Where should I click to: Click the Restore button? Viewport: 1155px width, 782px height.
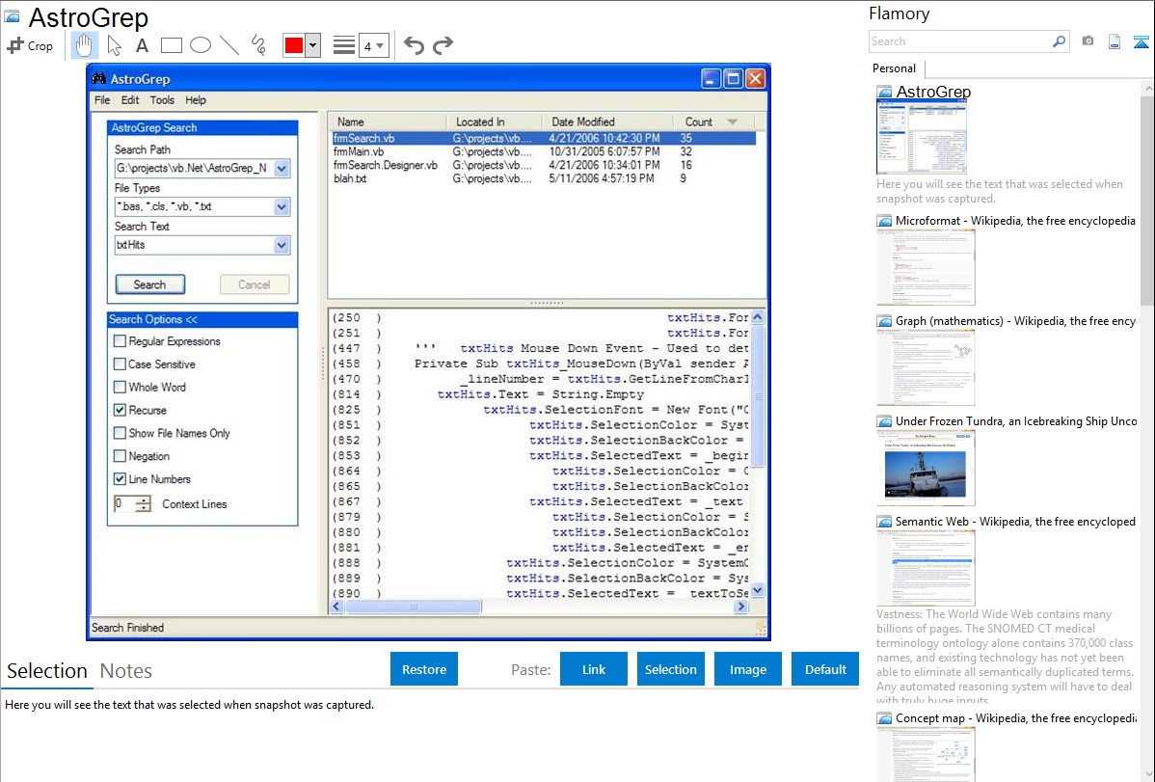coord(423,669)
